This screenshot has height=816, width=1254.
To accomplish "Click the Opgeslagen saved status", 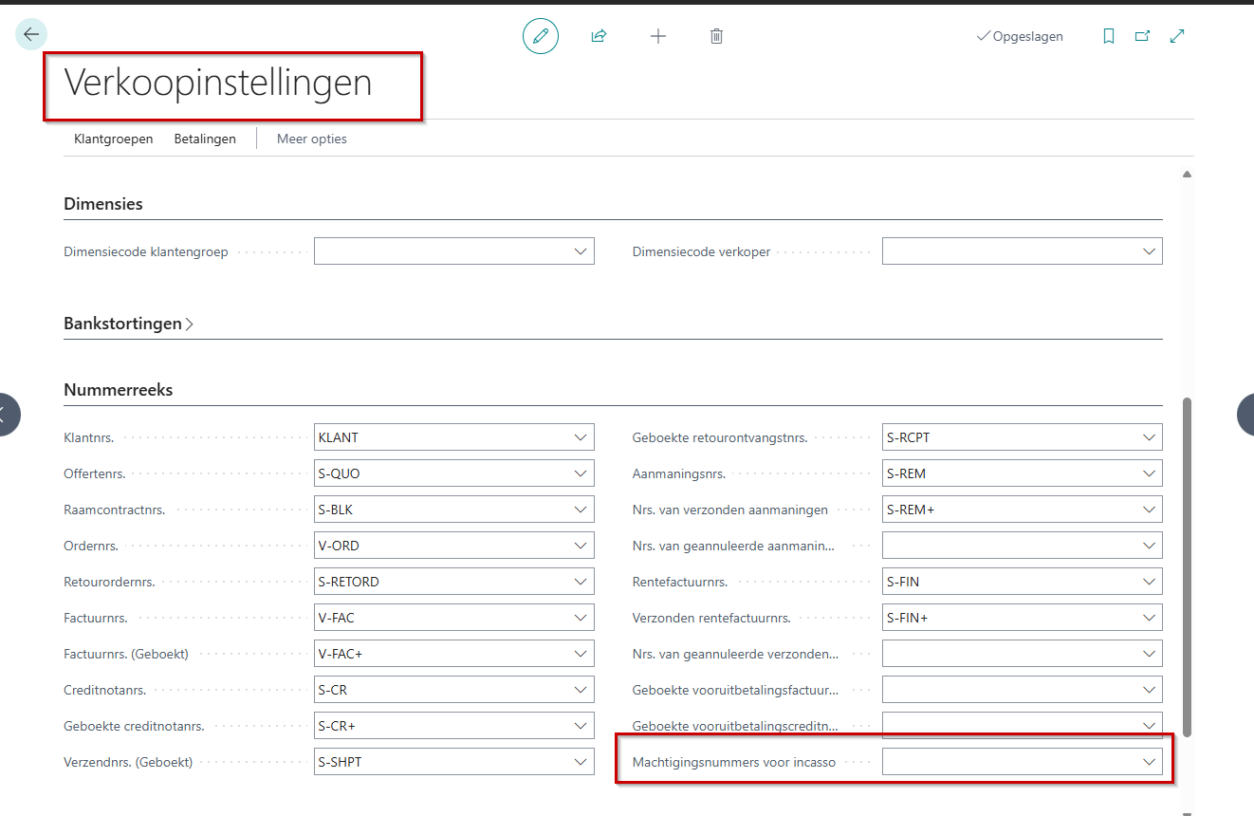I will click(x=1020, y=36).
